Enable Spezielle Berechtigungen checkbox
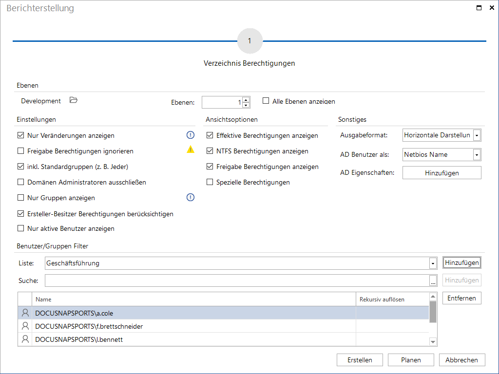The image size is (499, 374). point(210,182)
